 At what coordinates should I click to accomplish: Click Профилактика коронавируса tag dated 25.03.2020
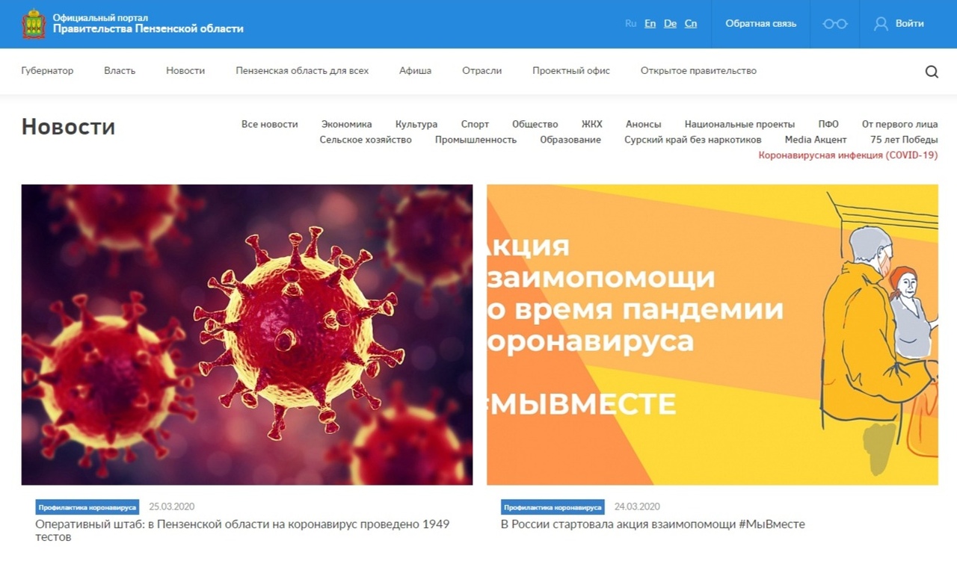[87, 507]
